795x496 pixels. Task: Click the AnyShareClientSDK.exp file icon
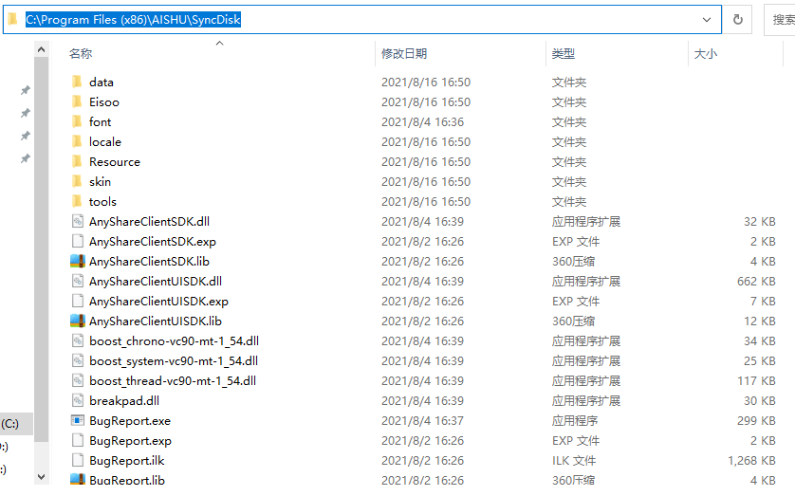[78, 241]
